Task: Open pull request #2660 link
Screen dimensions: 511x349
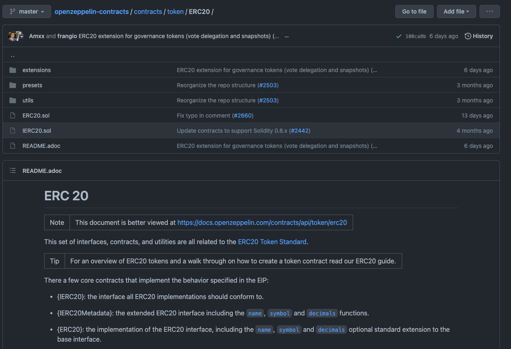Action: 243,116
